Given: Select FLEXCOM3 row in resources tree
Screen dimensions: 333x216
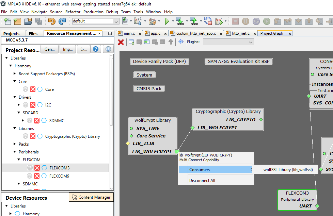Looking at the screenshot, I should click(x=55, y=168).
